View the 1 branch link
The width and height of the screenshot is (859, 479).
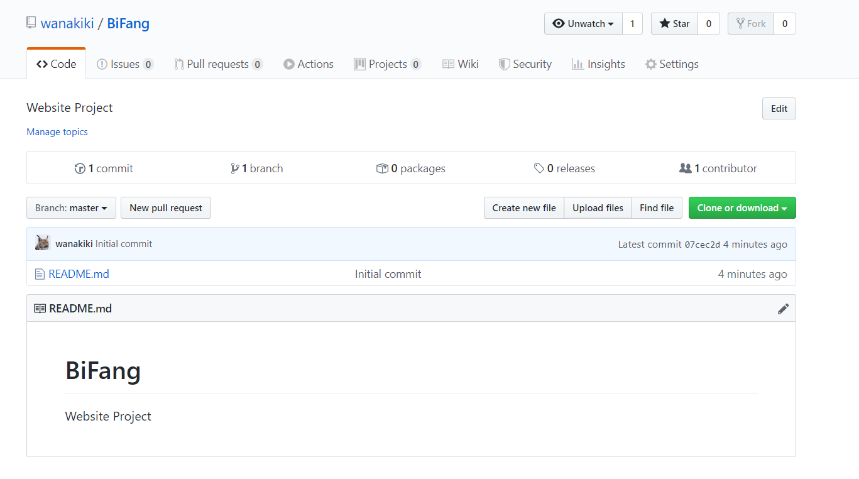pos(257,168)
